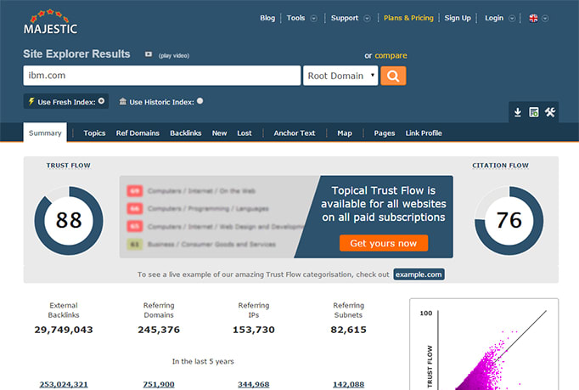Select the Use Fresh Index radio button
This screenshot has width=579, height=390.
101,101
